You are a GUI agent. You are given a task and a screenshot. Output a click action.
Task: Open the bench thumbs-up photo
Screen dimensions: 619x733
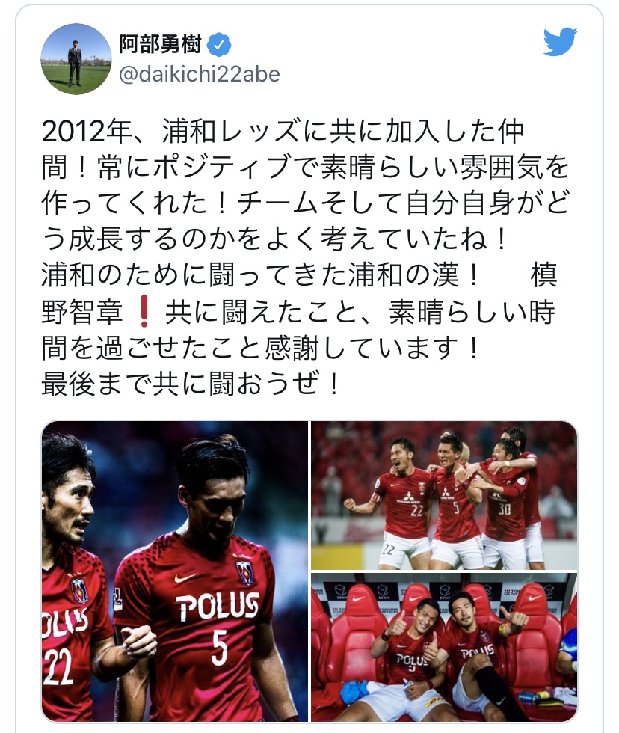click(x=444, y=648)
